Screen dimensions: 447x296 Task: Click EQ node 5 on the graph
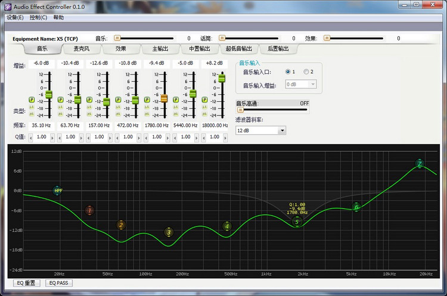click(x=297, y=222)
